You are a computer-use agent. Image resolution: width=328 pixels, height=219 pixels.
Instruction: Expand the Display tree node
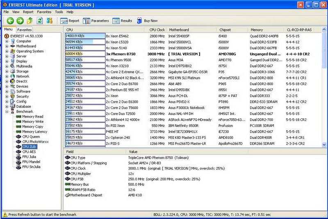pyautogui.click(x=7, y=61)
